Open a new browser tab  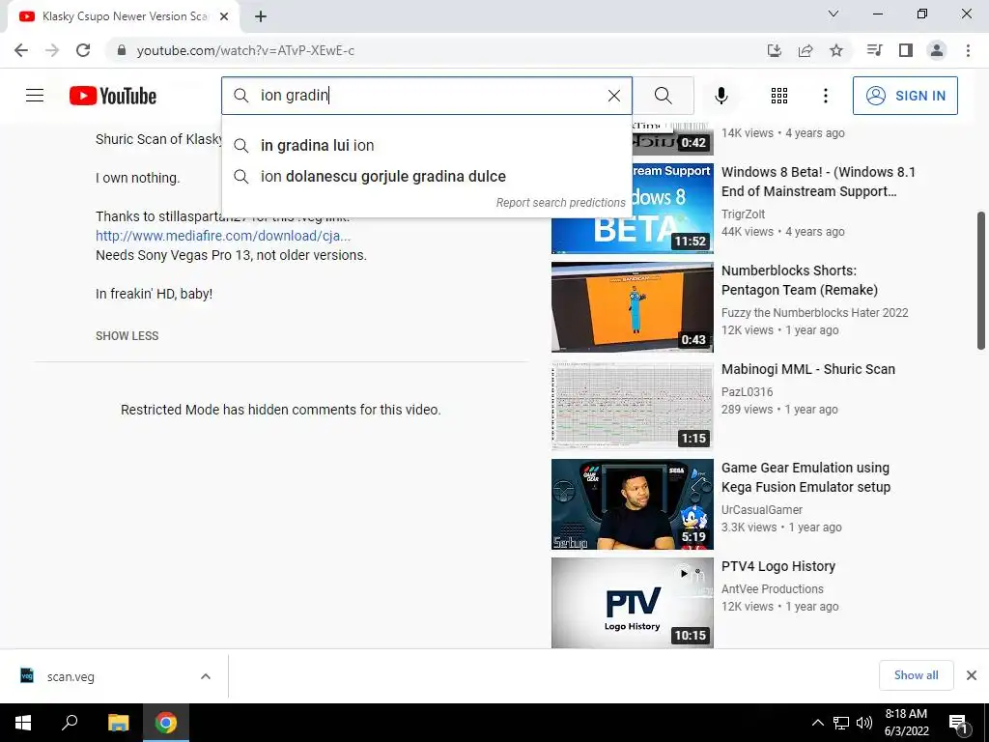(261, 16)
